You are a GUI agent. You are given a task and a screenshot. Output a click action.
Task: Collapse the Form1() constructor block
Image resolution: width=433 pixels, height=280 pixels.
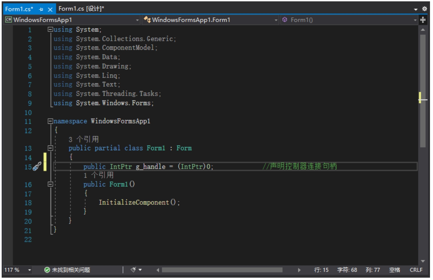(51, 184)
